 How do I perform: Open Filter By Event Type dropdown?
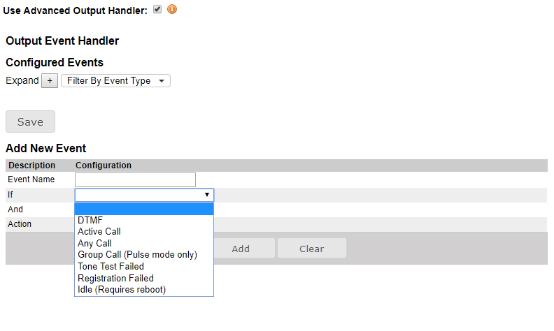click(x=115, y=81)
